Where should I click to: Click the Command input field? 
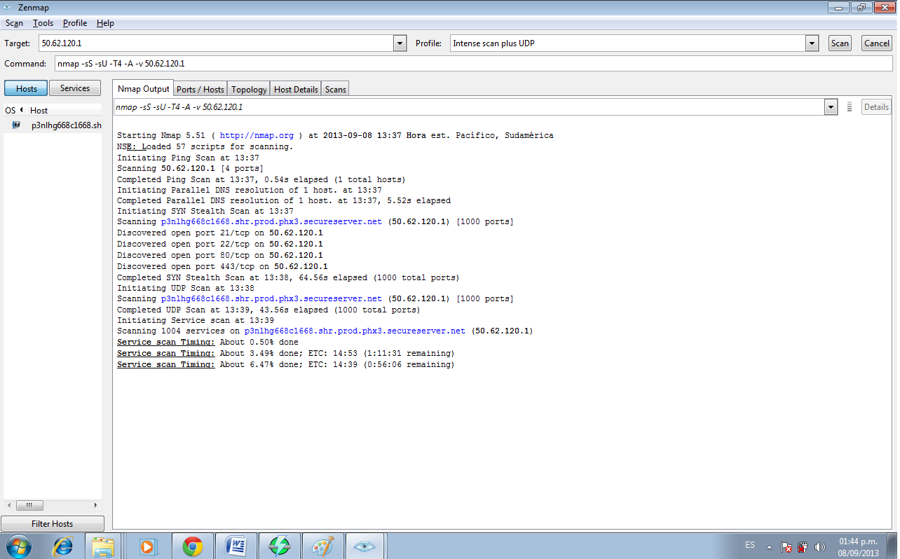click(473, 64)
